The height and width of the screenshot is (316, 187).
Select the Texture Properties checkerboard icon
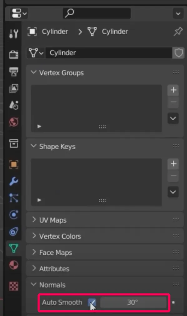[x=13, y=286]
